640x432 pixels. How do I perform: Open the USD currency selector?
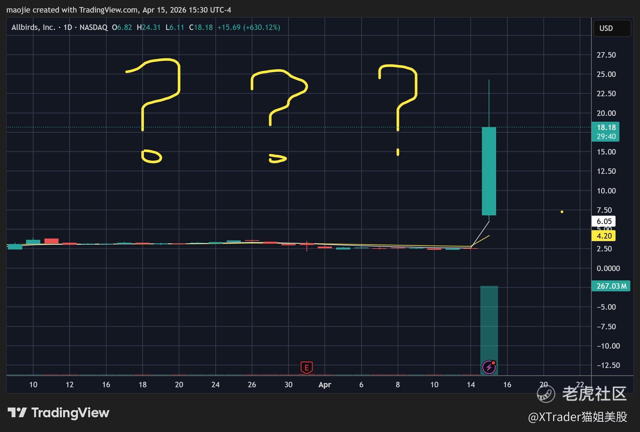(612, 28)
